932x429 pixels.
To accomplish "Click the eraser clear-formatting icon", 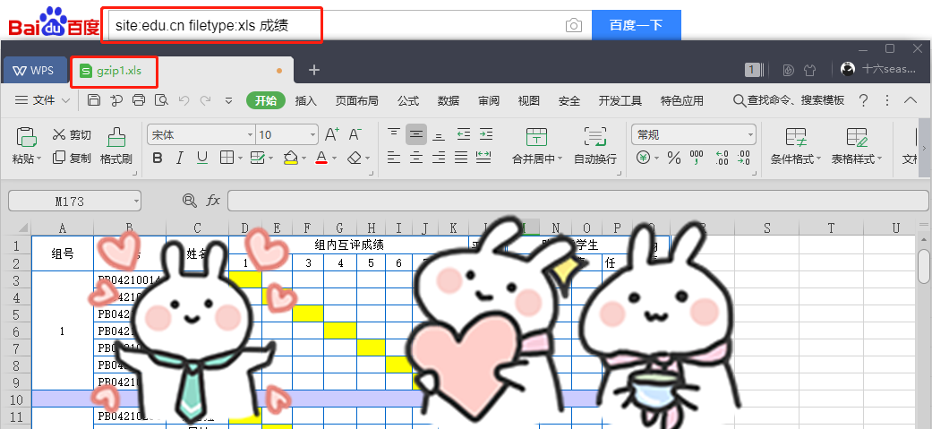I will click(x=355, y=158).
